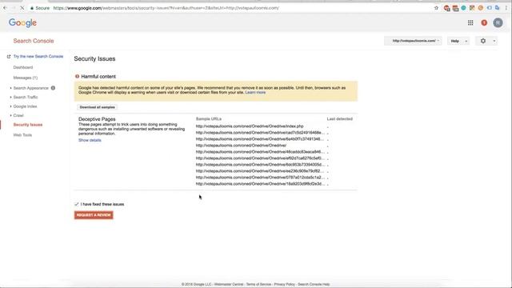Click the browser address bar
512x288 pixels.
click(x=242, y=8)
